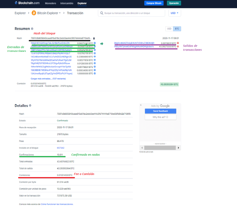Click the Comprar Bitcoin button
This screenshot has height=213, width=237.
point(154,3)
